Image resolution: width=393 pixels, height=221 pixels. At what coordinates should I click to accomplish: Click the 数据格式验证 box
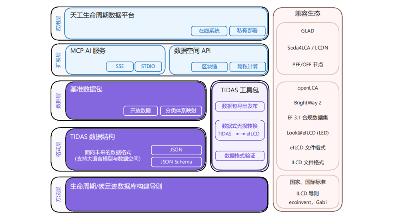tap(240, 156)
